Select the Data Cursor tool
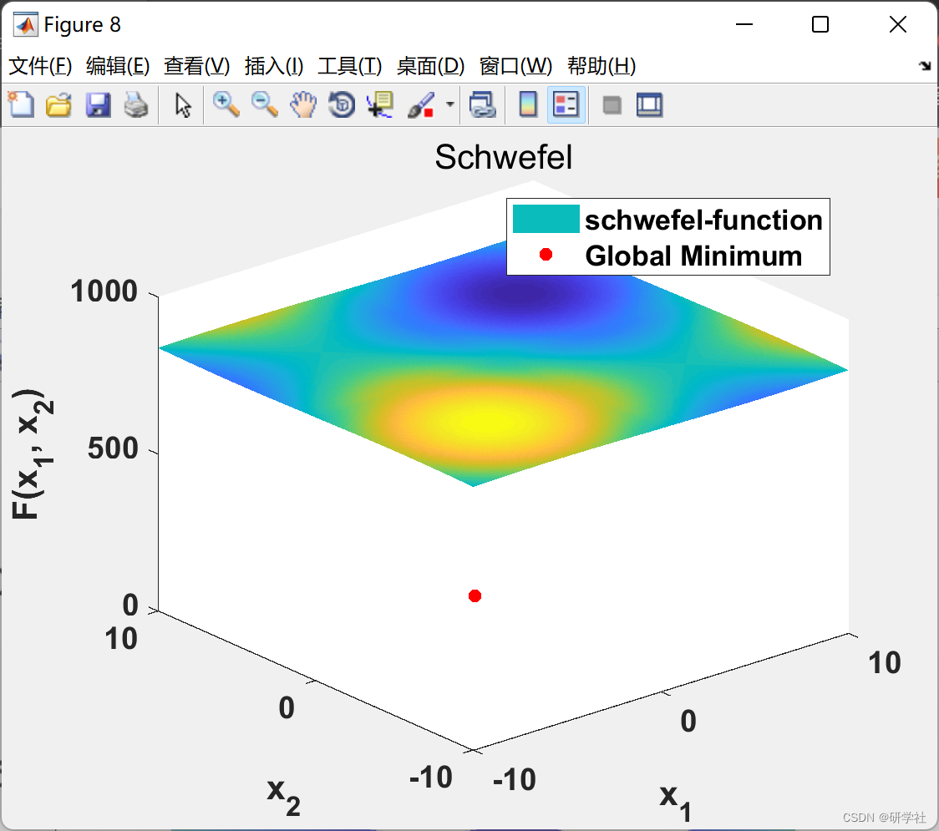 [x=379, y=104]
